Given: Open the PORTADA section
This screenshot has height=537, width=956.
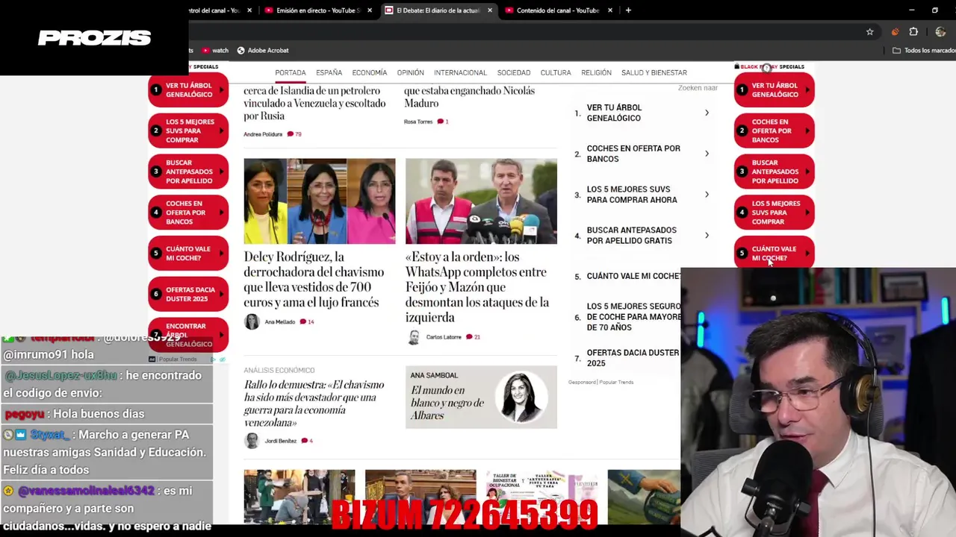Looking at the screenshot, I should [291, 72].
